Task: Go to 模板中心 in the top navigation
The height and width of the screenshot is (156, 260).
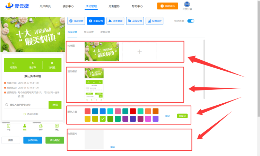Action: pos(68,6)
